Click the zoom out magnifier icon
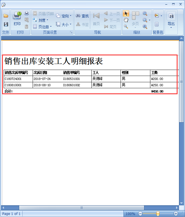The width and height of the screenshot is (185, 217). pos(145,14)
